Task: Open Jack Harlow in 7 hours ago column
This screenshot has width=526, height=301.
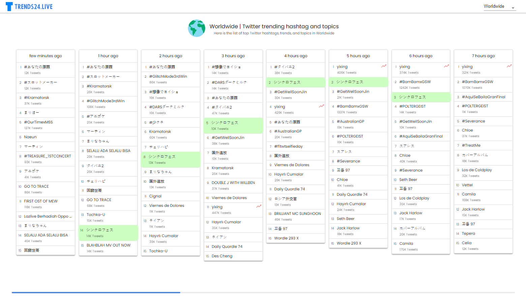Action: (x=473, y=209)
